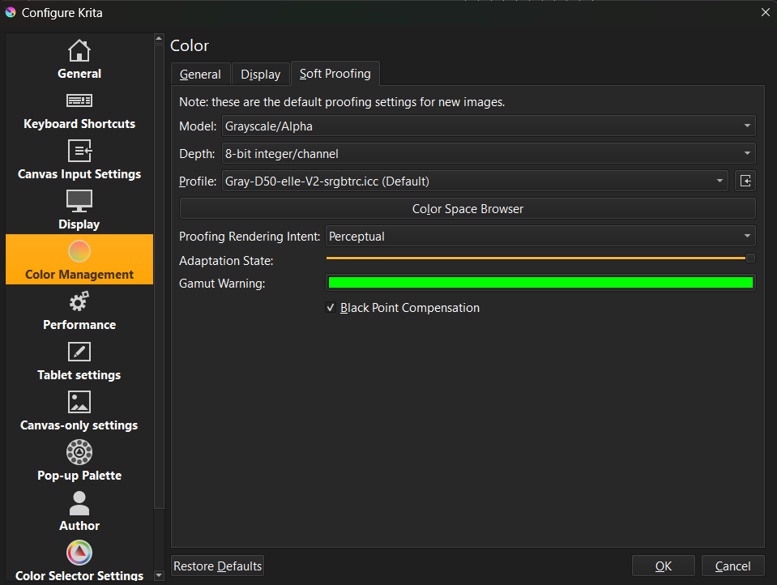The height and width of the screenshot is (585, 777).
Task: Click the Author label in sidebar
Action: point(79,526)
